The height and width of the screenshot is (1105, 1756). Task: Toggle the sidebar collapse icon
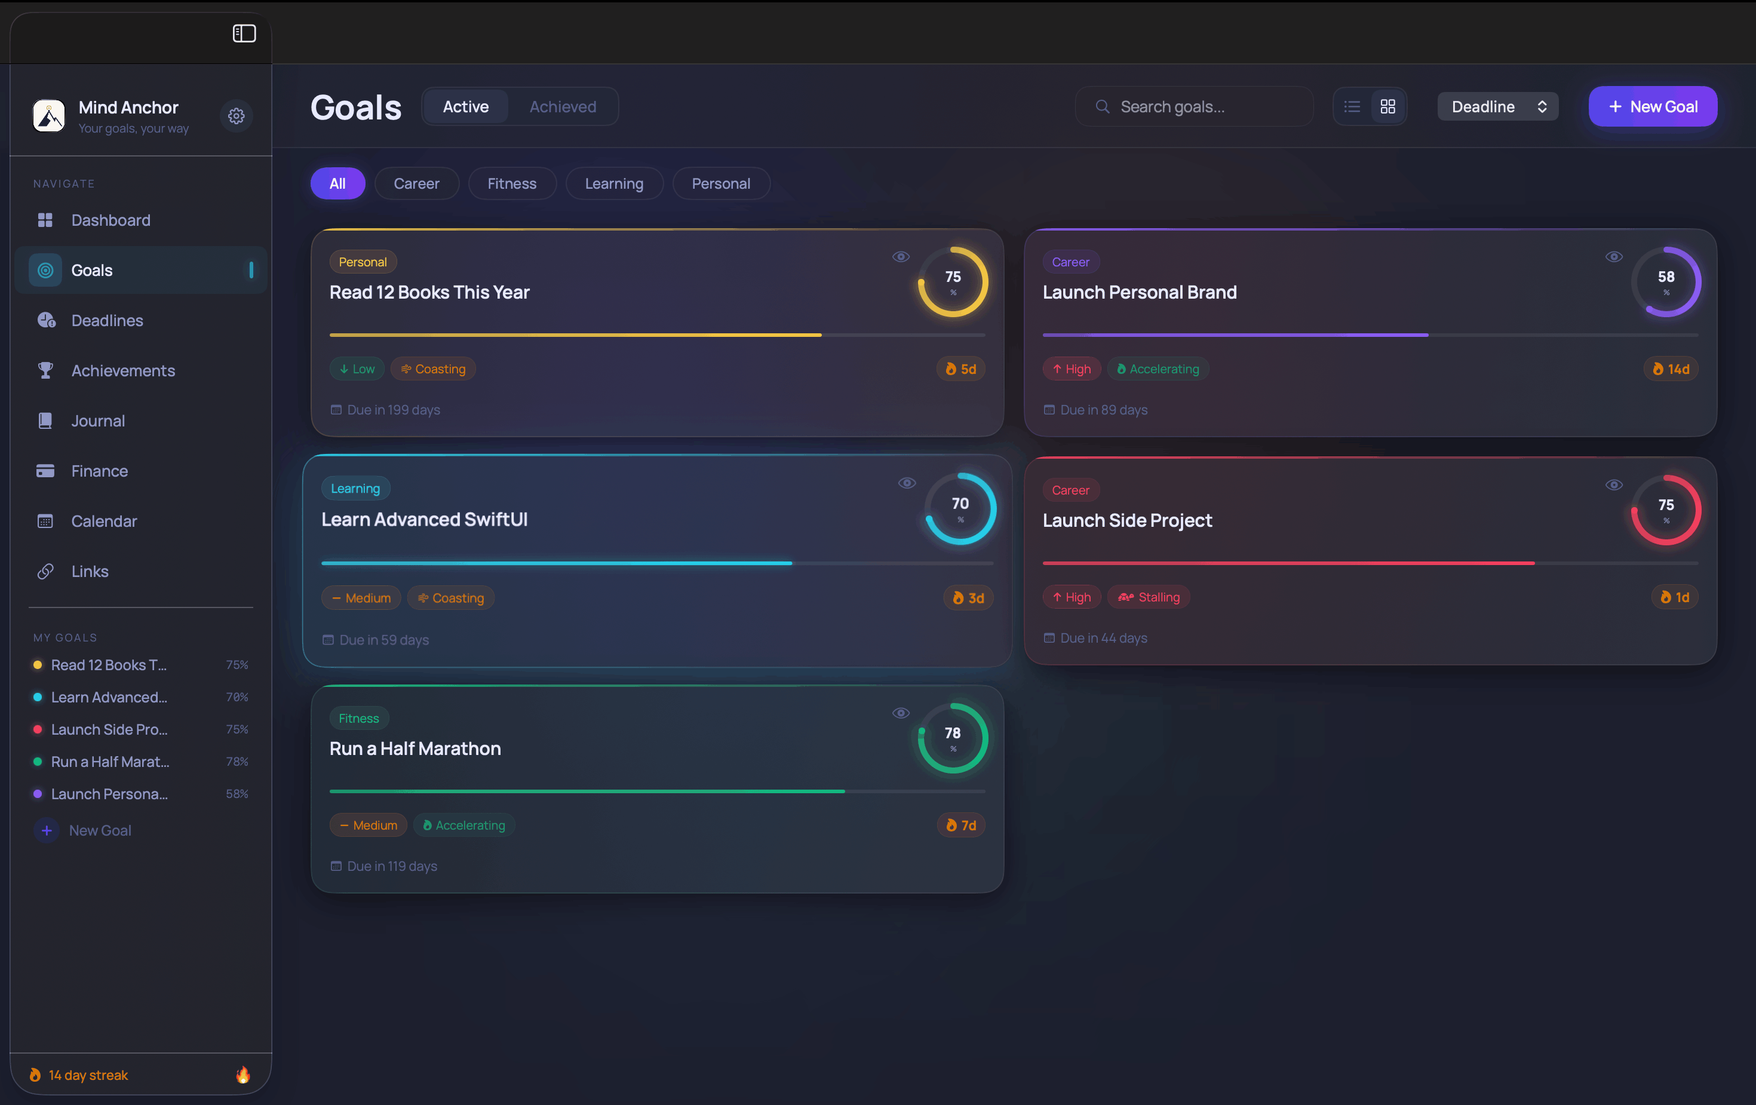coord(244,33)
